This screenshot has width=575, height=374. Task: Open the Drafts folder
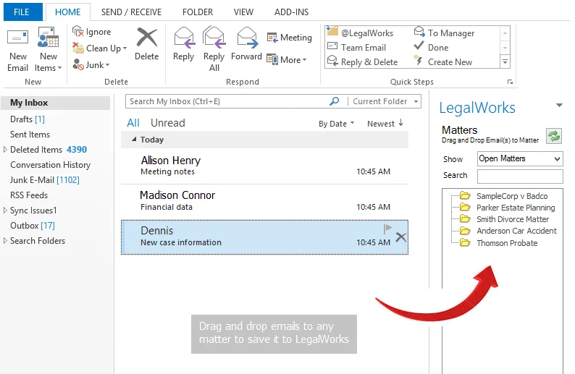click(28, 119)
